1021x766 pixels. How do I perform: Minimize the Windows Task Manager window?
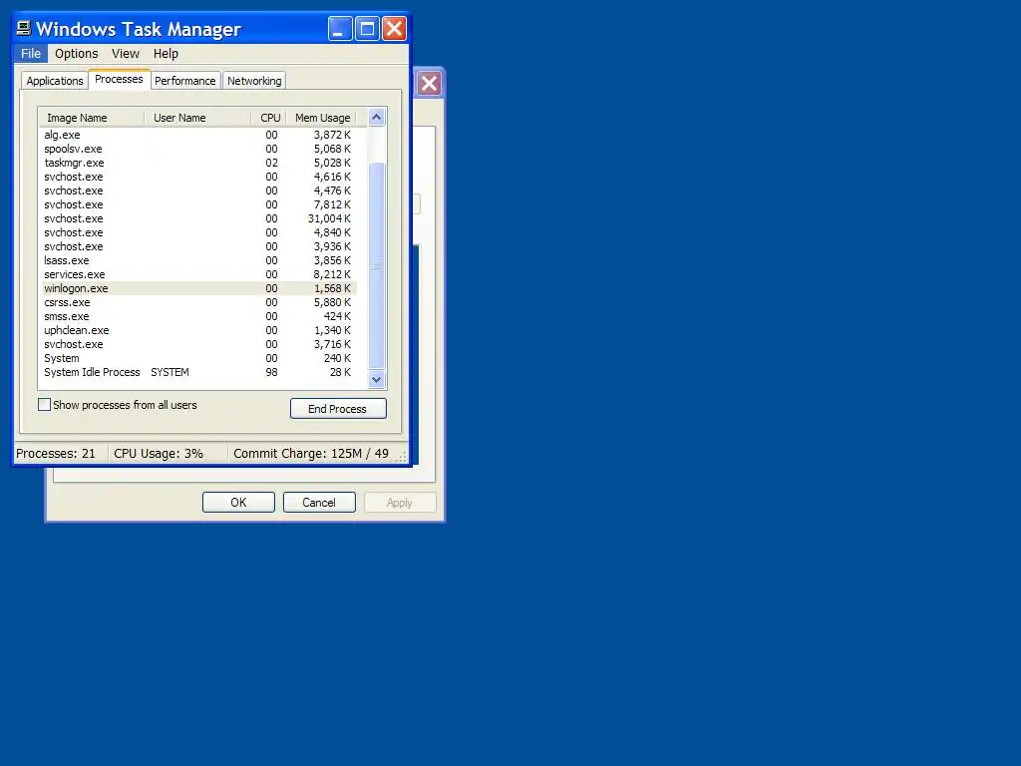[x=340, y=29]
